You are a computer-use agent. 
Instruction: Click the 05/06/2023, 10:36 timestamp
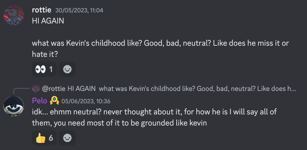pos(86,101)
